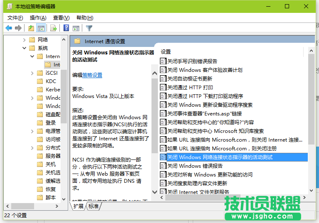Screen dimensions: 319x223
Task: Expand the iSCSI tree node
Action: 32,73
